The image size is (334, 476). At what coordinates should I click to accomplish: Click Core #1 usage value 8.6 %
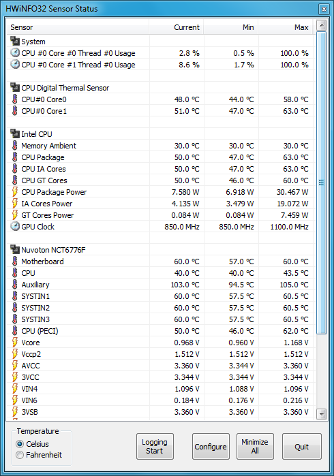[x=189, y=65]
